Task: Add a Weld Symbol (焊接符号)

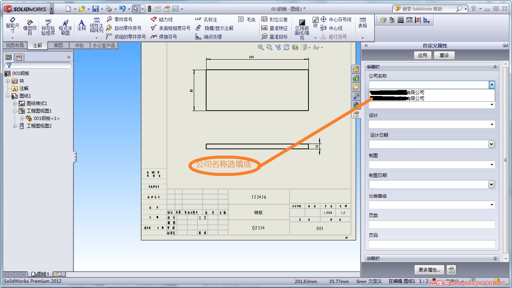Action: click(164, 37)
